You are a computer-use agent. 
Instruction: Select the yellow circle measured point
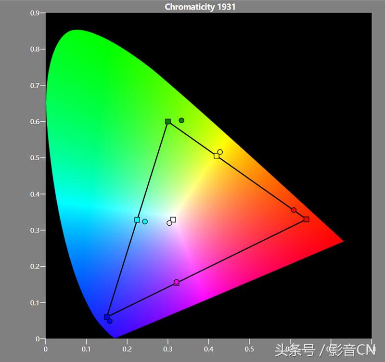tap(220, 152)
